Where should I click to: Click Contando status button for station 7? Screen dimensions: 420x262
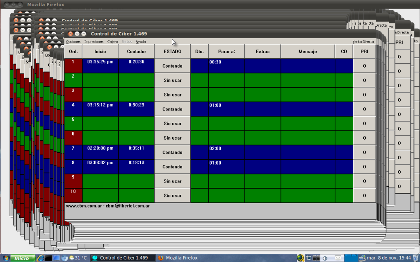(x=173, y=152)
